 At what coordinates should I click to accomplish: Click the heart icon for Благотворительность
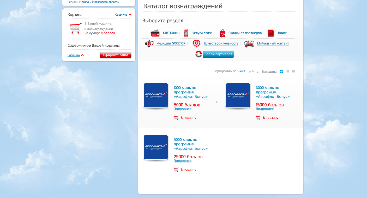pyautogui.click(x=196, y=44)
